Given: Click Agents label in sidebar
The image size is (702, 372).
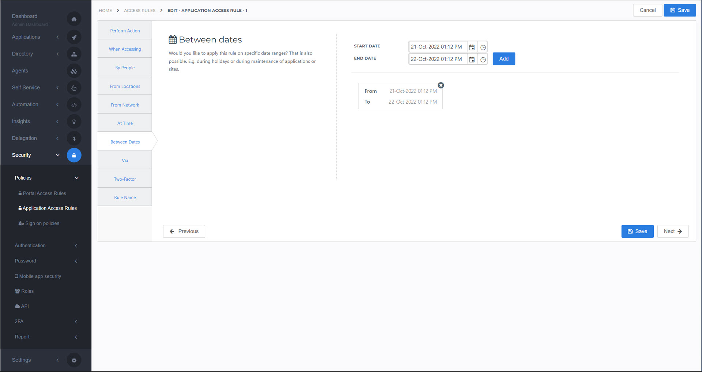Looking at the screenshot, I should coord(20,71).
